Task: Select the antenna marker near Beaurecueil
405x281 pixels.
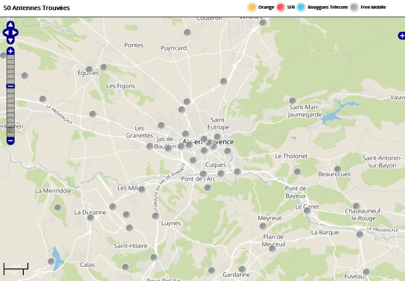Action: click(x=338, y=169)
